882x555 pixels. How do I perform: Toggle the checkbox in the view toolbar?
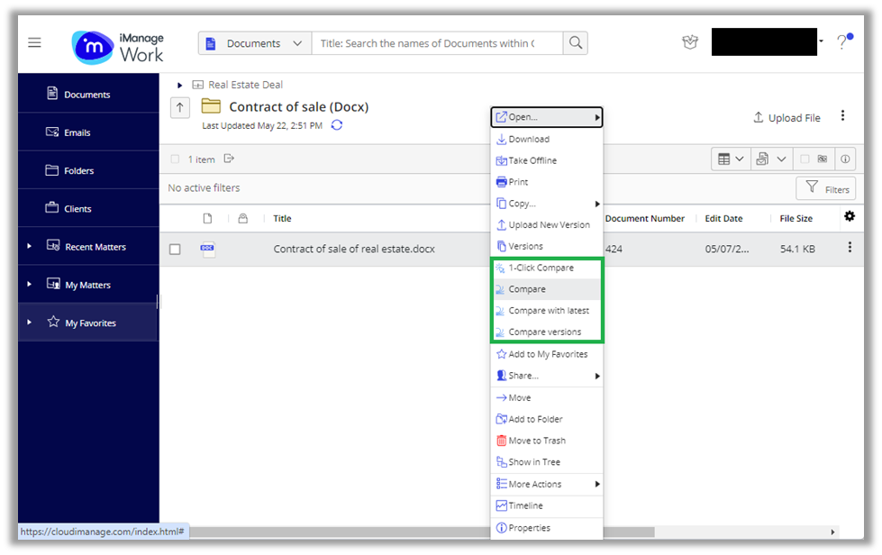point(805,159)
